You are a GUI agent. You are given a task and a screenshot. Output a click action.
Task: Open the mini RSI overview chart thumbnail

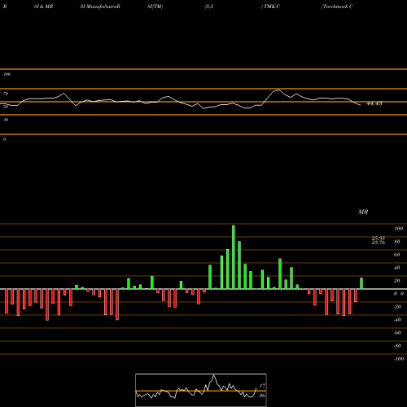tap(201, 390)
